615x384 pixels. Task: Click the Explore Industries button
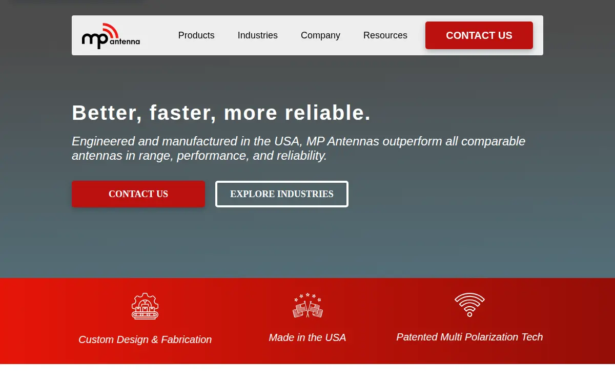[x=282, y=194]
